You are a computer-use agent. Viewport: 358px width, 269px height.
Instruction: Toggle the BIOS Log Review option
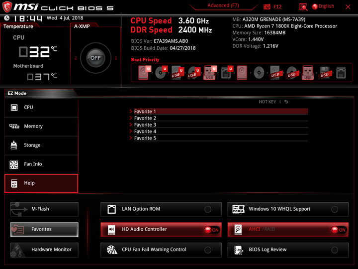335,250
